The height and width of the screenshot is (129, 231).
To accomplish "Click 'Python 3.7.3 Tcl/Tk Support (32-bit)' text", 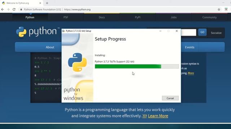I will pos(114,62).
